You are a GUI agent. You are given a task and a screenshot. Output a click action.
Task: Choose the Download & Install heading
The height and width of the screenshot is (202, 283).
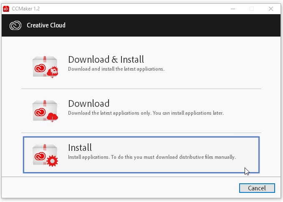[x=106, y=59]
